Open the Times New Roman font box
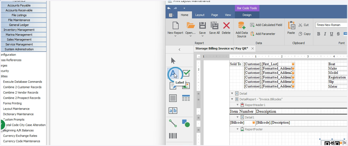Viewport: 348px width, 146px height. 331,25
